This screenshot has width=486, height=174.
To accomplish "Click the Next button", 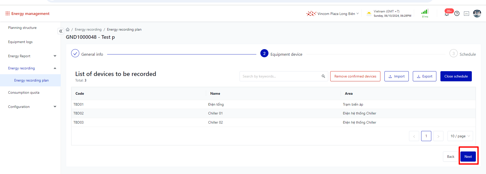I will tap(468, 157).
